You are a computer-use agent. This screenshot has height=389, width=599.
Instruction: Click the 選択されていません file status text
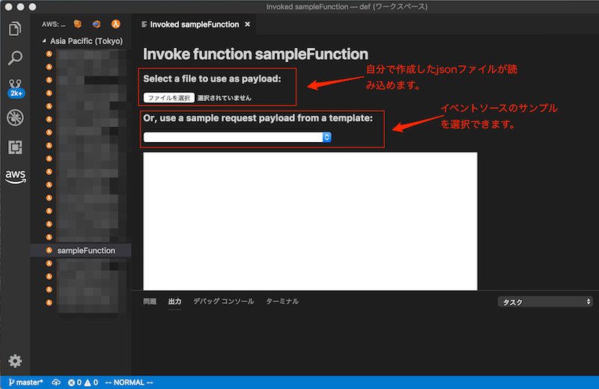point(224,98)
